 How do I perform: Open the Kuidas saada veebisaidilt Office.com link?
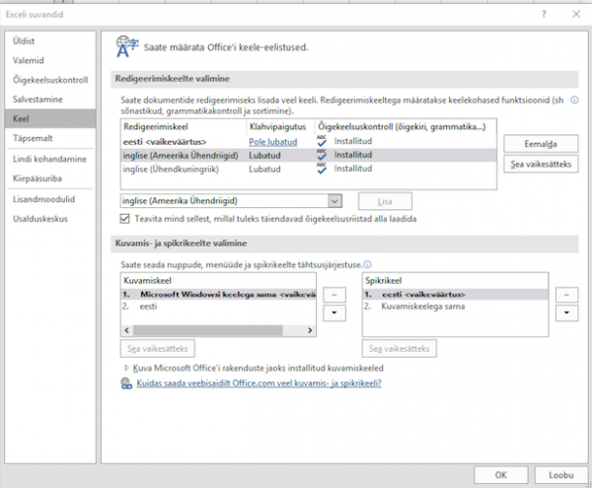click(x=259, y=383)
